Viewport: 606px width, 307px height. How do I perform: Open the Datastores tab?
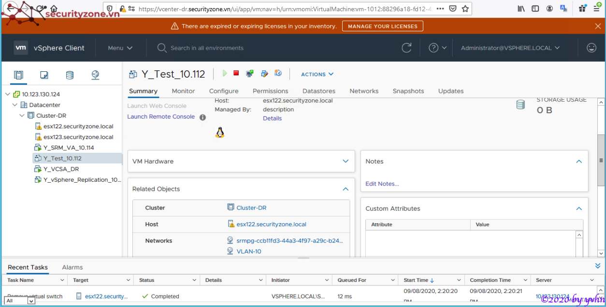319,91
